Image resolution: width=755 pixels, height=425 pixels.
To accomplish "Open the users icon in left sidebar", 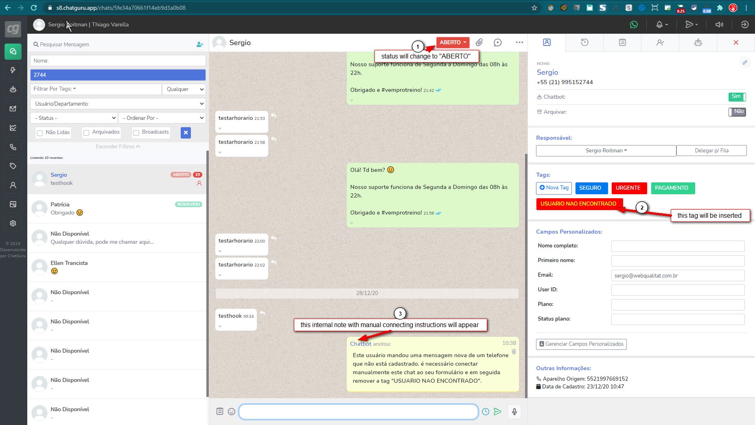I will (x=13, y=185).
